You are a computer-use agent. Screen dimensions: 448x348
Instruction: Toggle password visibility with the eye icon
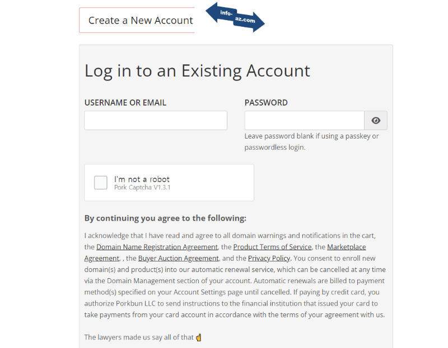376,121
